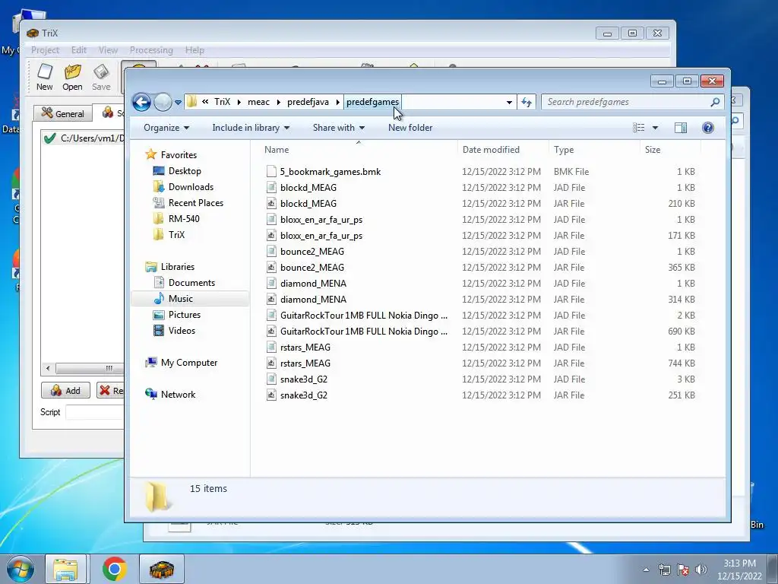Select Documents under Libraries
Viewport: 778px width, 584px height.
[191, 283]
